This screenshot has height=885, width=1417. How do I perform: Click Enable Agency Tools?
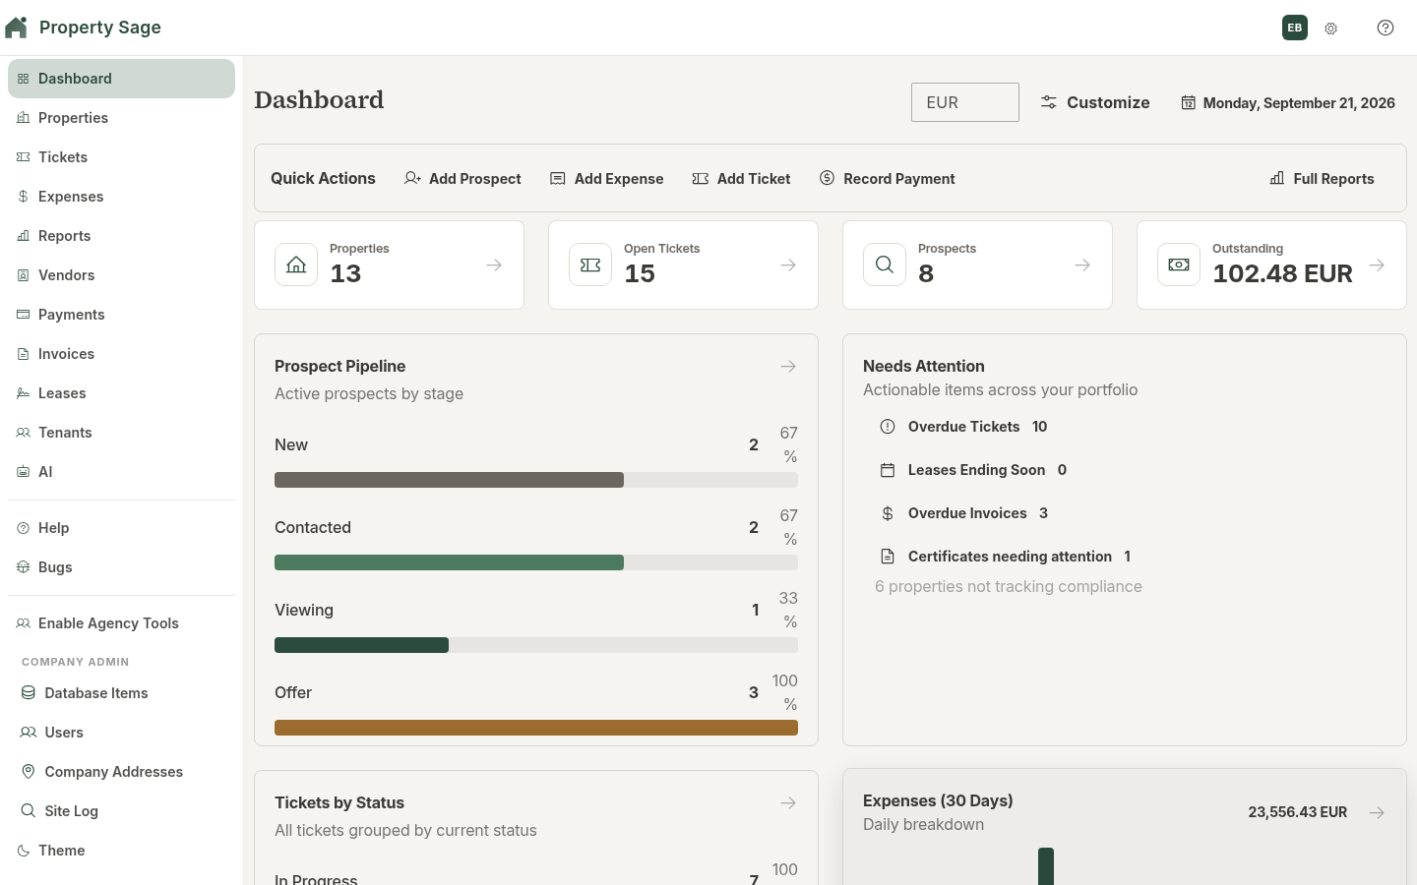pos(121,623)
